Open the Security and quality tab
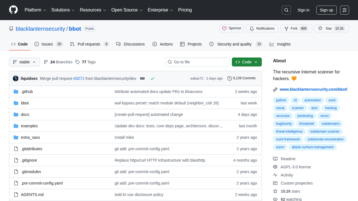 [x=236, y=44]
